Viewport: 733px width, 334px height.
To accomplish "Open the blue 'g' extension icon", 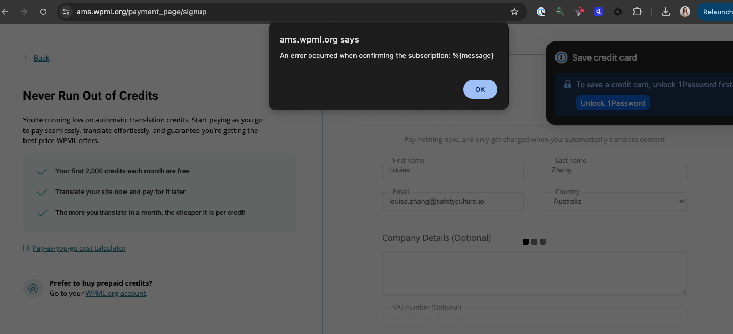I will click(x=599, y=12).
